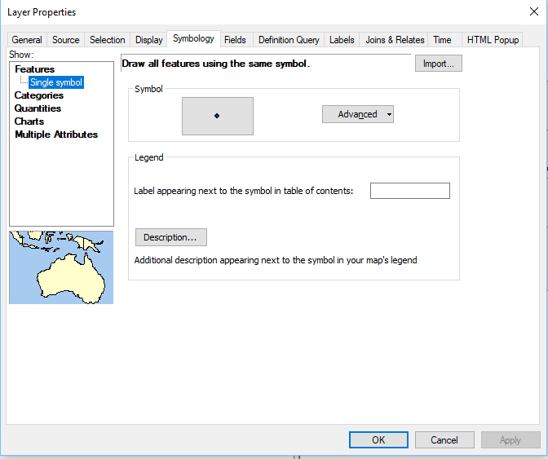Click the Description... button
548x459 pixels.
pyautogui.click(x=170, y=237)
